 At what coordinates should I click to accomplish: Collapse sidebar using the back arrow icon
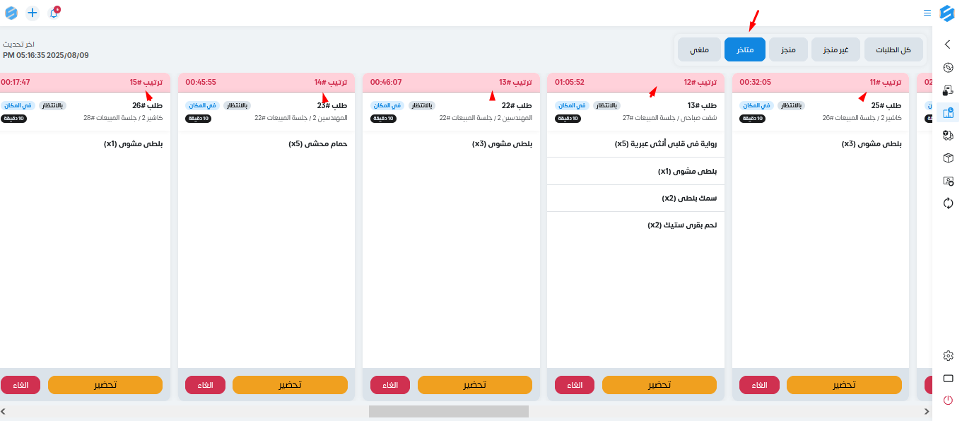click(x=948, y=45)
